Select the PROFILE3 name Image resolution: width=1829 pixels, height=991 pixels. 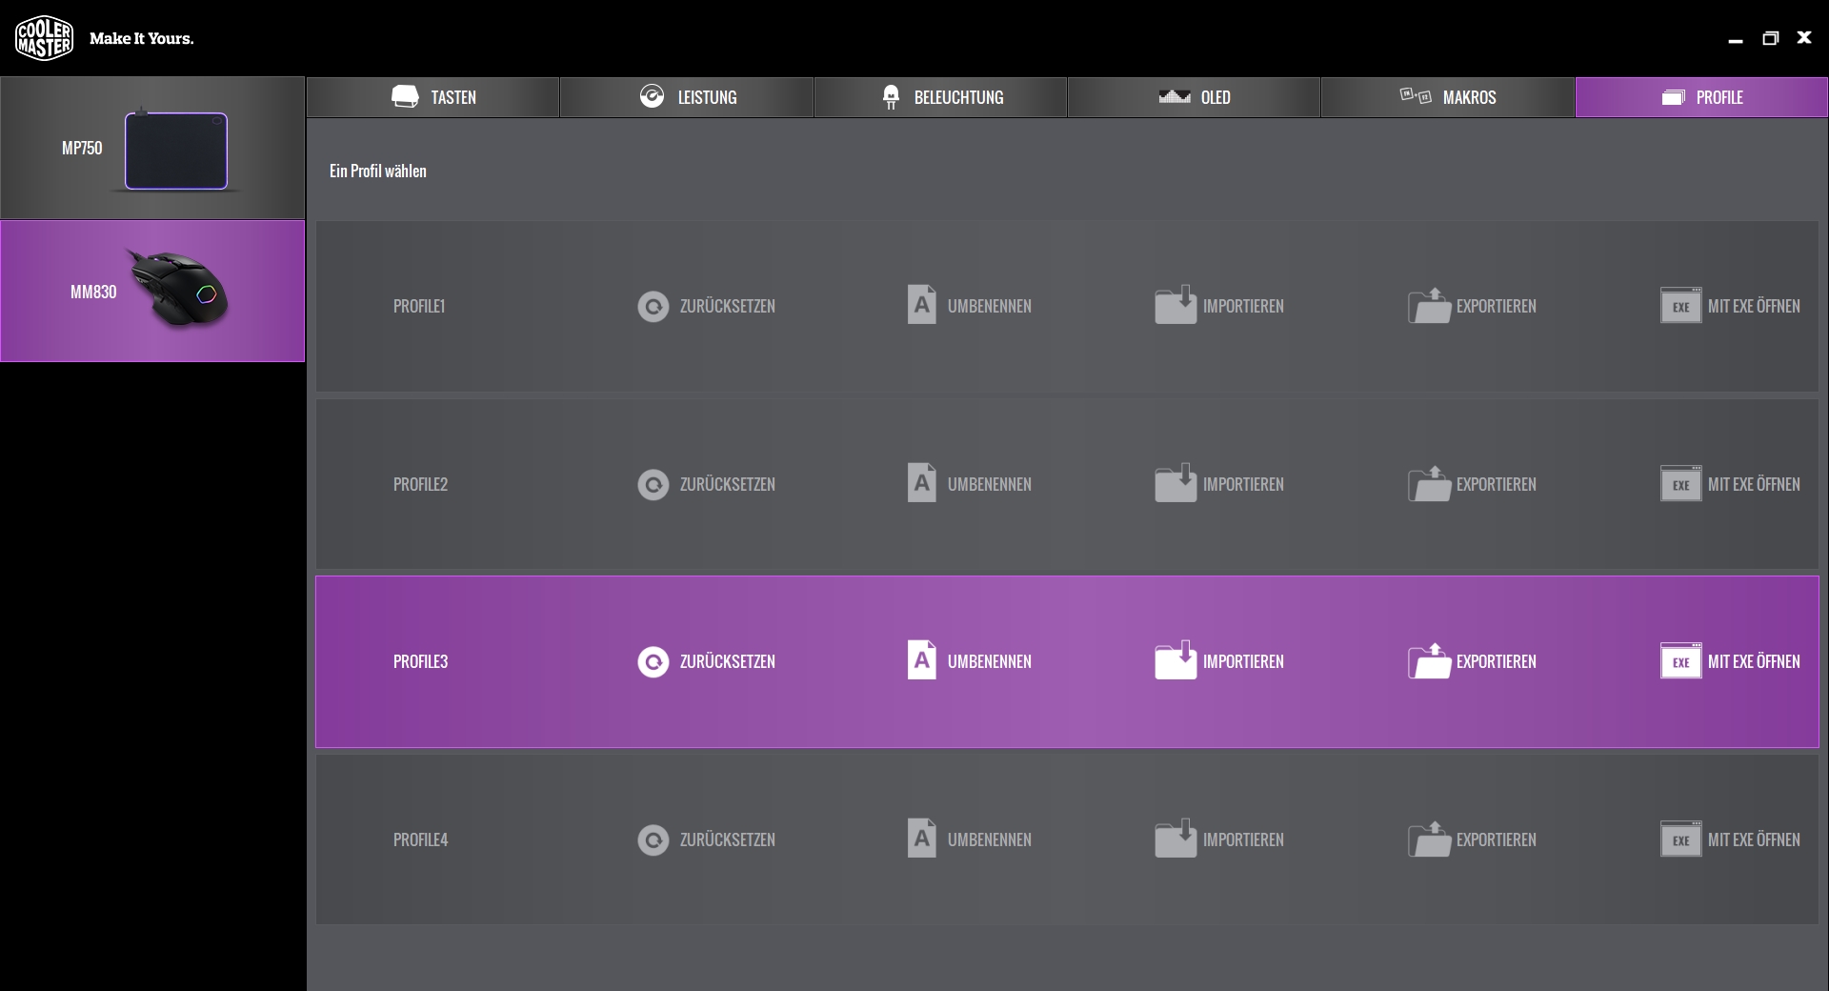click(420, 661)
